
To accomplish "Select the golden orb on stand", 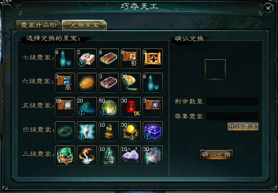I will (131, 131).
